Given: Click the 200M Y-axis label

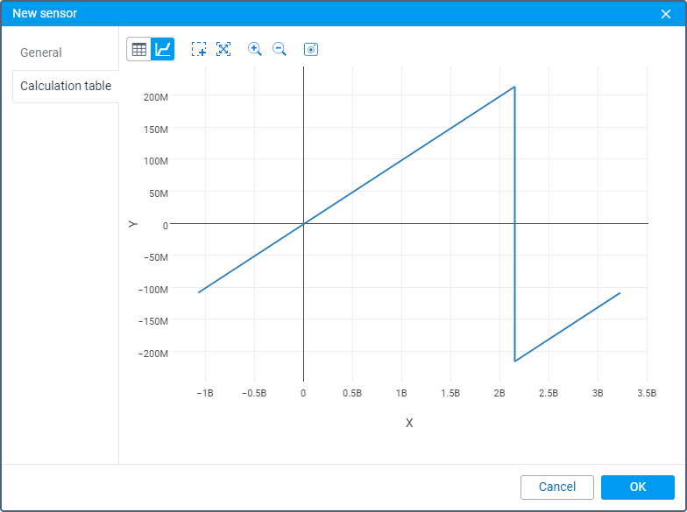Looking at the screenshot, I should (156, 97).
